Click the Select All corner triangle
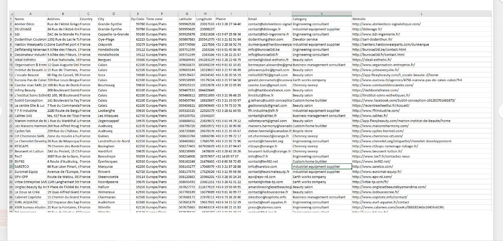503x241 pixels. pyautogui.click(x=11, y=14)
